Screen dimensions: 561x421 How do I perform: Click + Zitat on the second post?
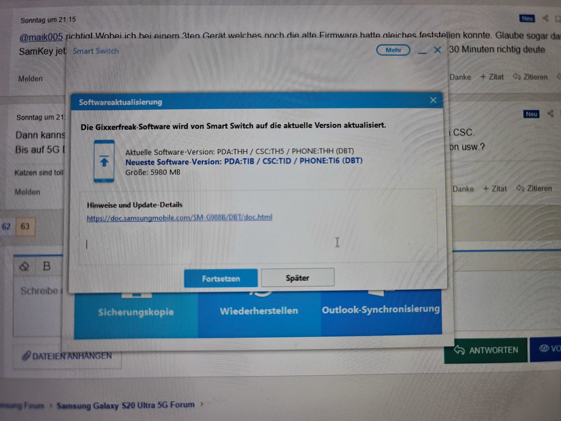point(495,189)
